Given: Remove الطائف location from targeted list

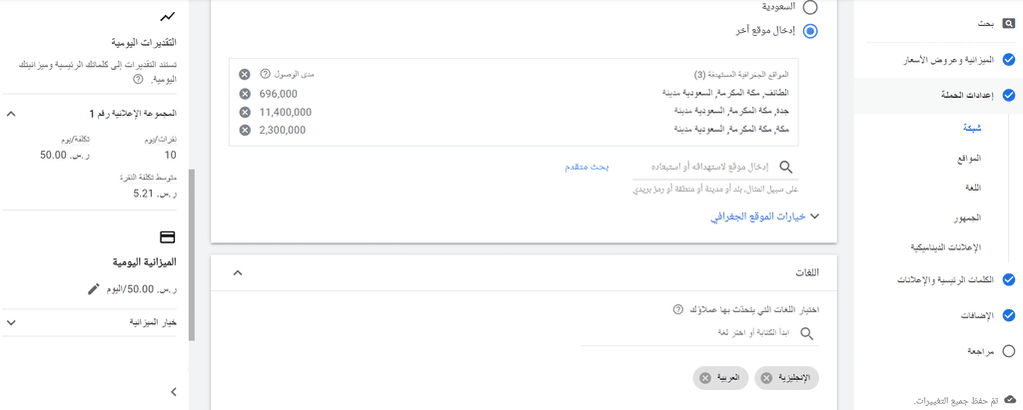Looking at the screenshot, I should pos(245,93).
